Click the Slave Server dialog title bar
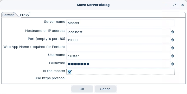The height and width of the screenshot is (94, 187). click(x=93, y=5)
